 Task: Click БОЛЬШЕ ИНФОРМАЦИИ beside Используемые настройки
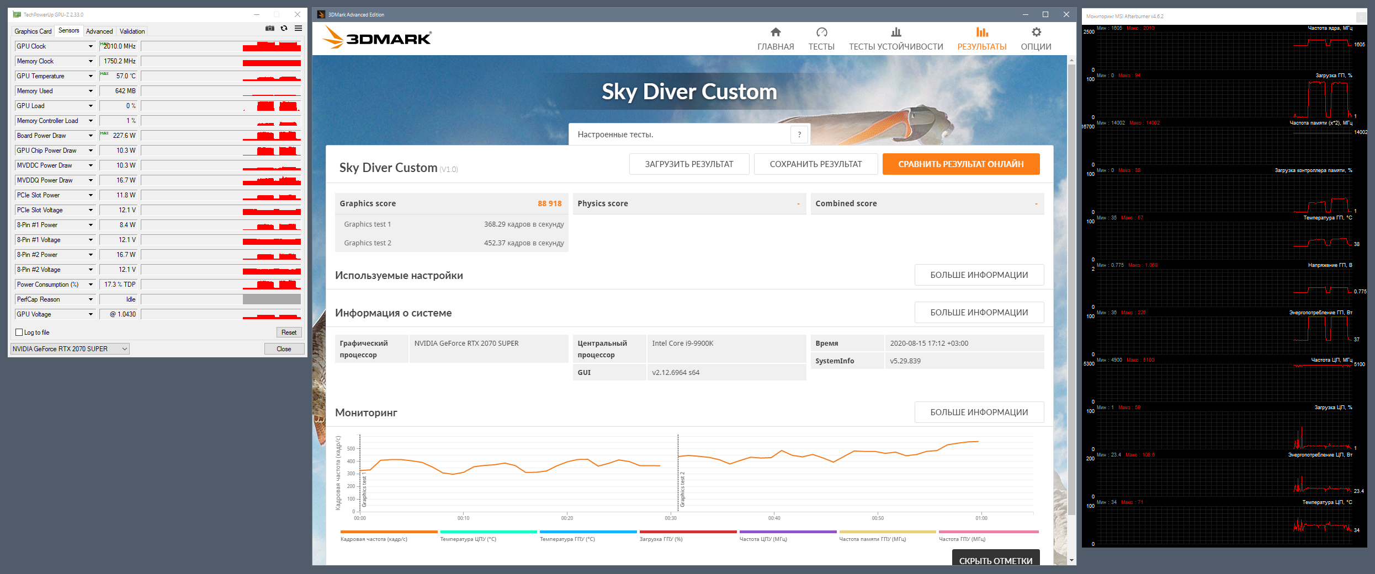click(x=979, y=275)
